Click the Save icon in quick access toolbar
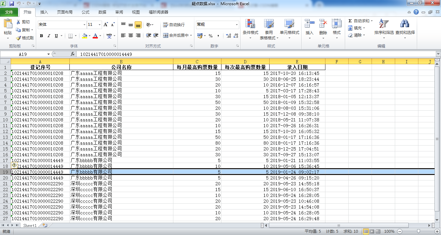Screen dimensions: 441x235 click(x=12, y=4)
